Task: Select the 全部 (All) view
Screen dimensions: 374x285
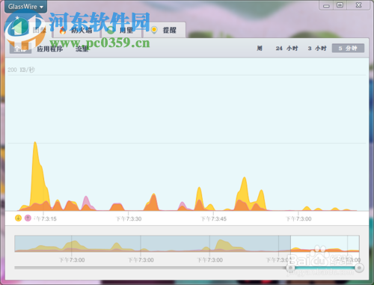Action: coord(20,49)
